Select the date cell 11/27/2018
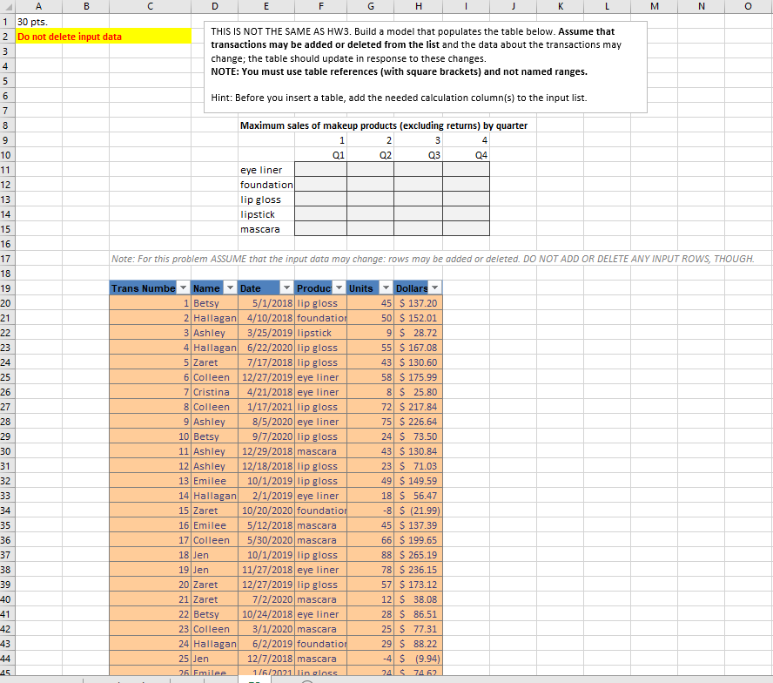The width and height of the screenshot is (773, 683). click(266, 570)
